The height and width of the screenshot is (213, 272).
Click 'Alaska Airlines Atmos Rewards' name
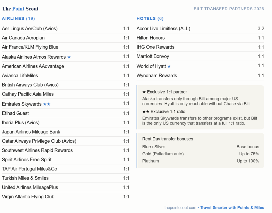(34, 57)
